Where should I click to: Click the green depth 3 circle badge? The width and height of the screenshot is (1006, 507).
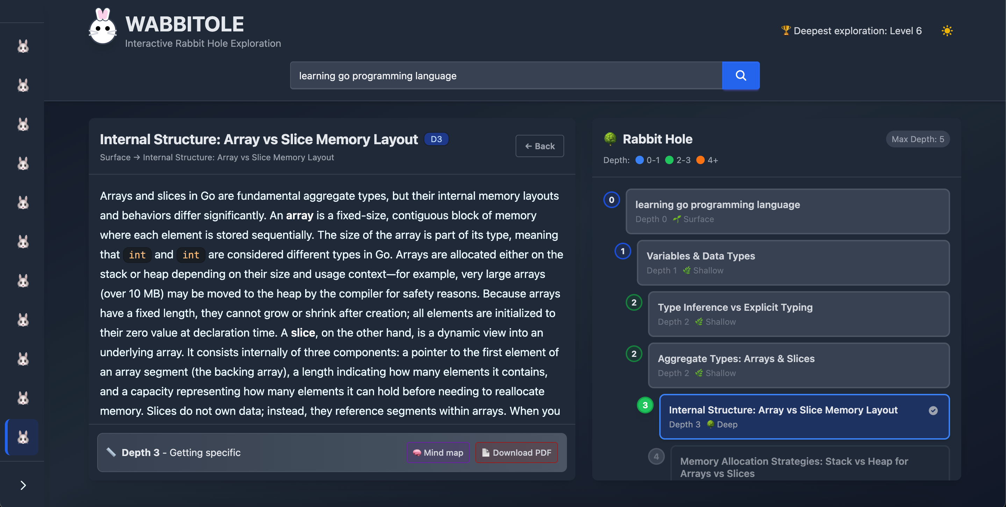(645, 405)
